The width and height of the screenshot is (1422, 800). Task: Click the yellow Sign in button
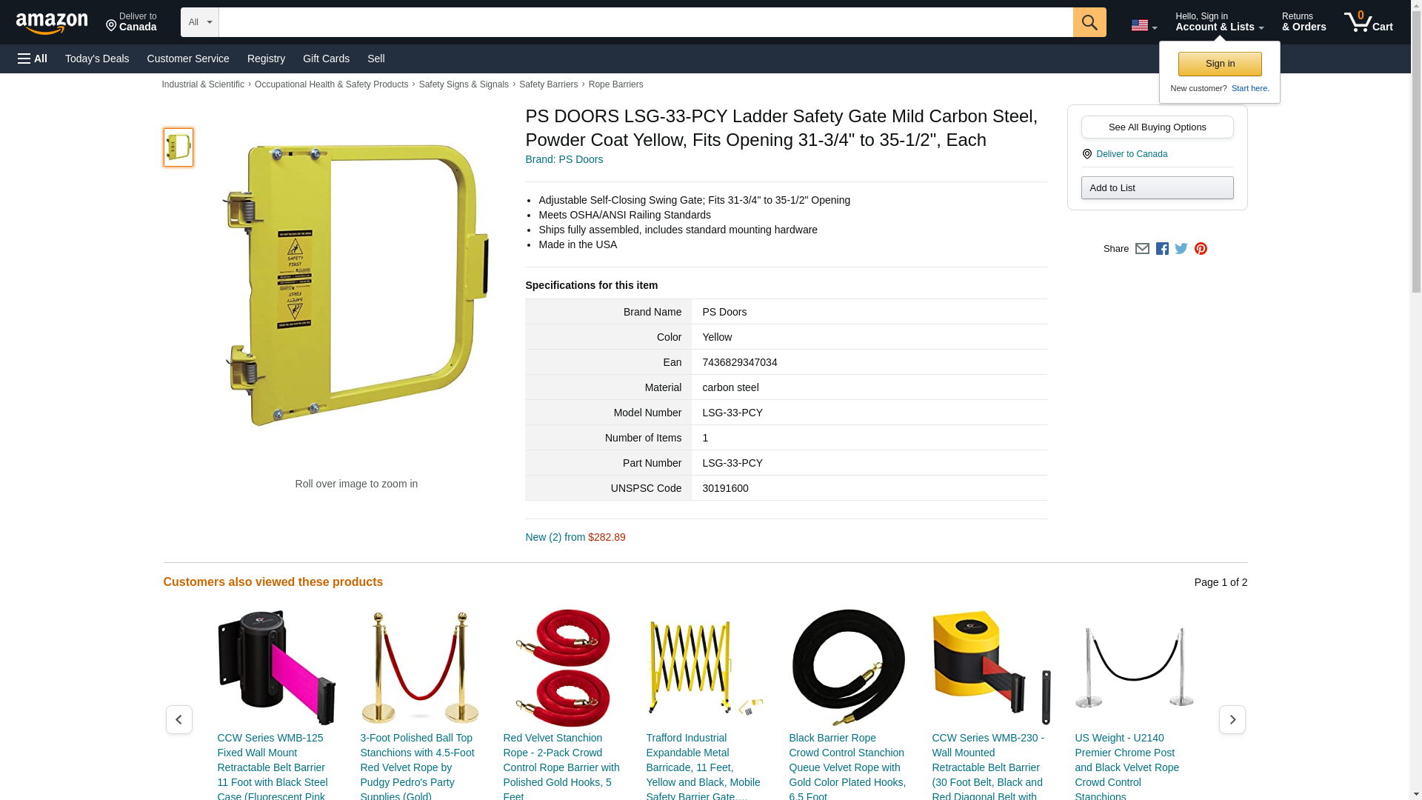[x=1220, y=64]
